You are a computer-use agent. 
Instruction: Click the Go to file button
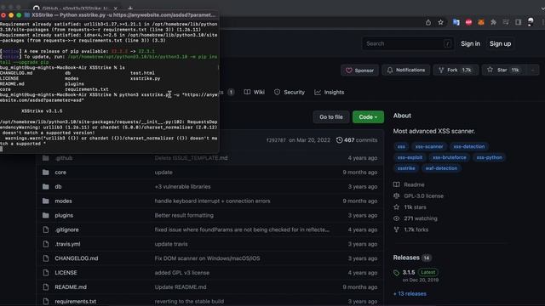[x=331, y=117]
